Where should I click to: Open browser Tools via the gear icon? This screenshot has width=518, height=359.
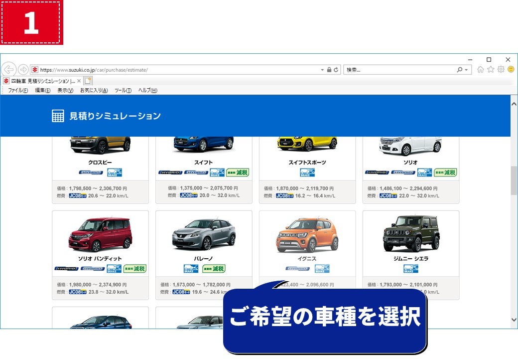pos(501,69)
